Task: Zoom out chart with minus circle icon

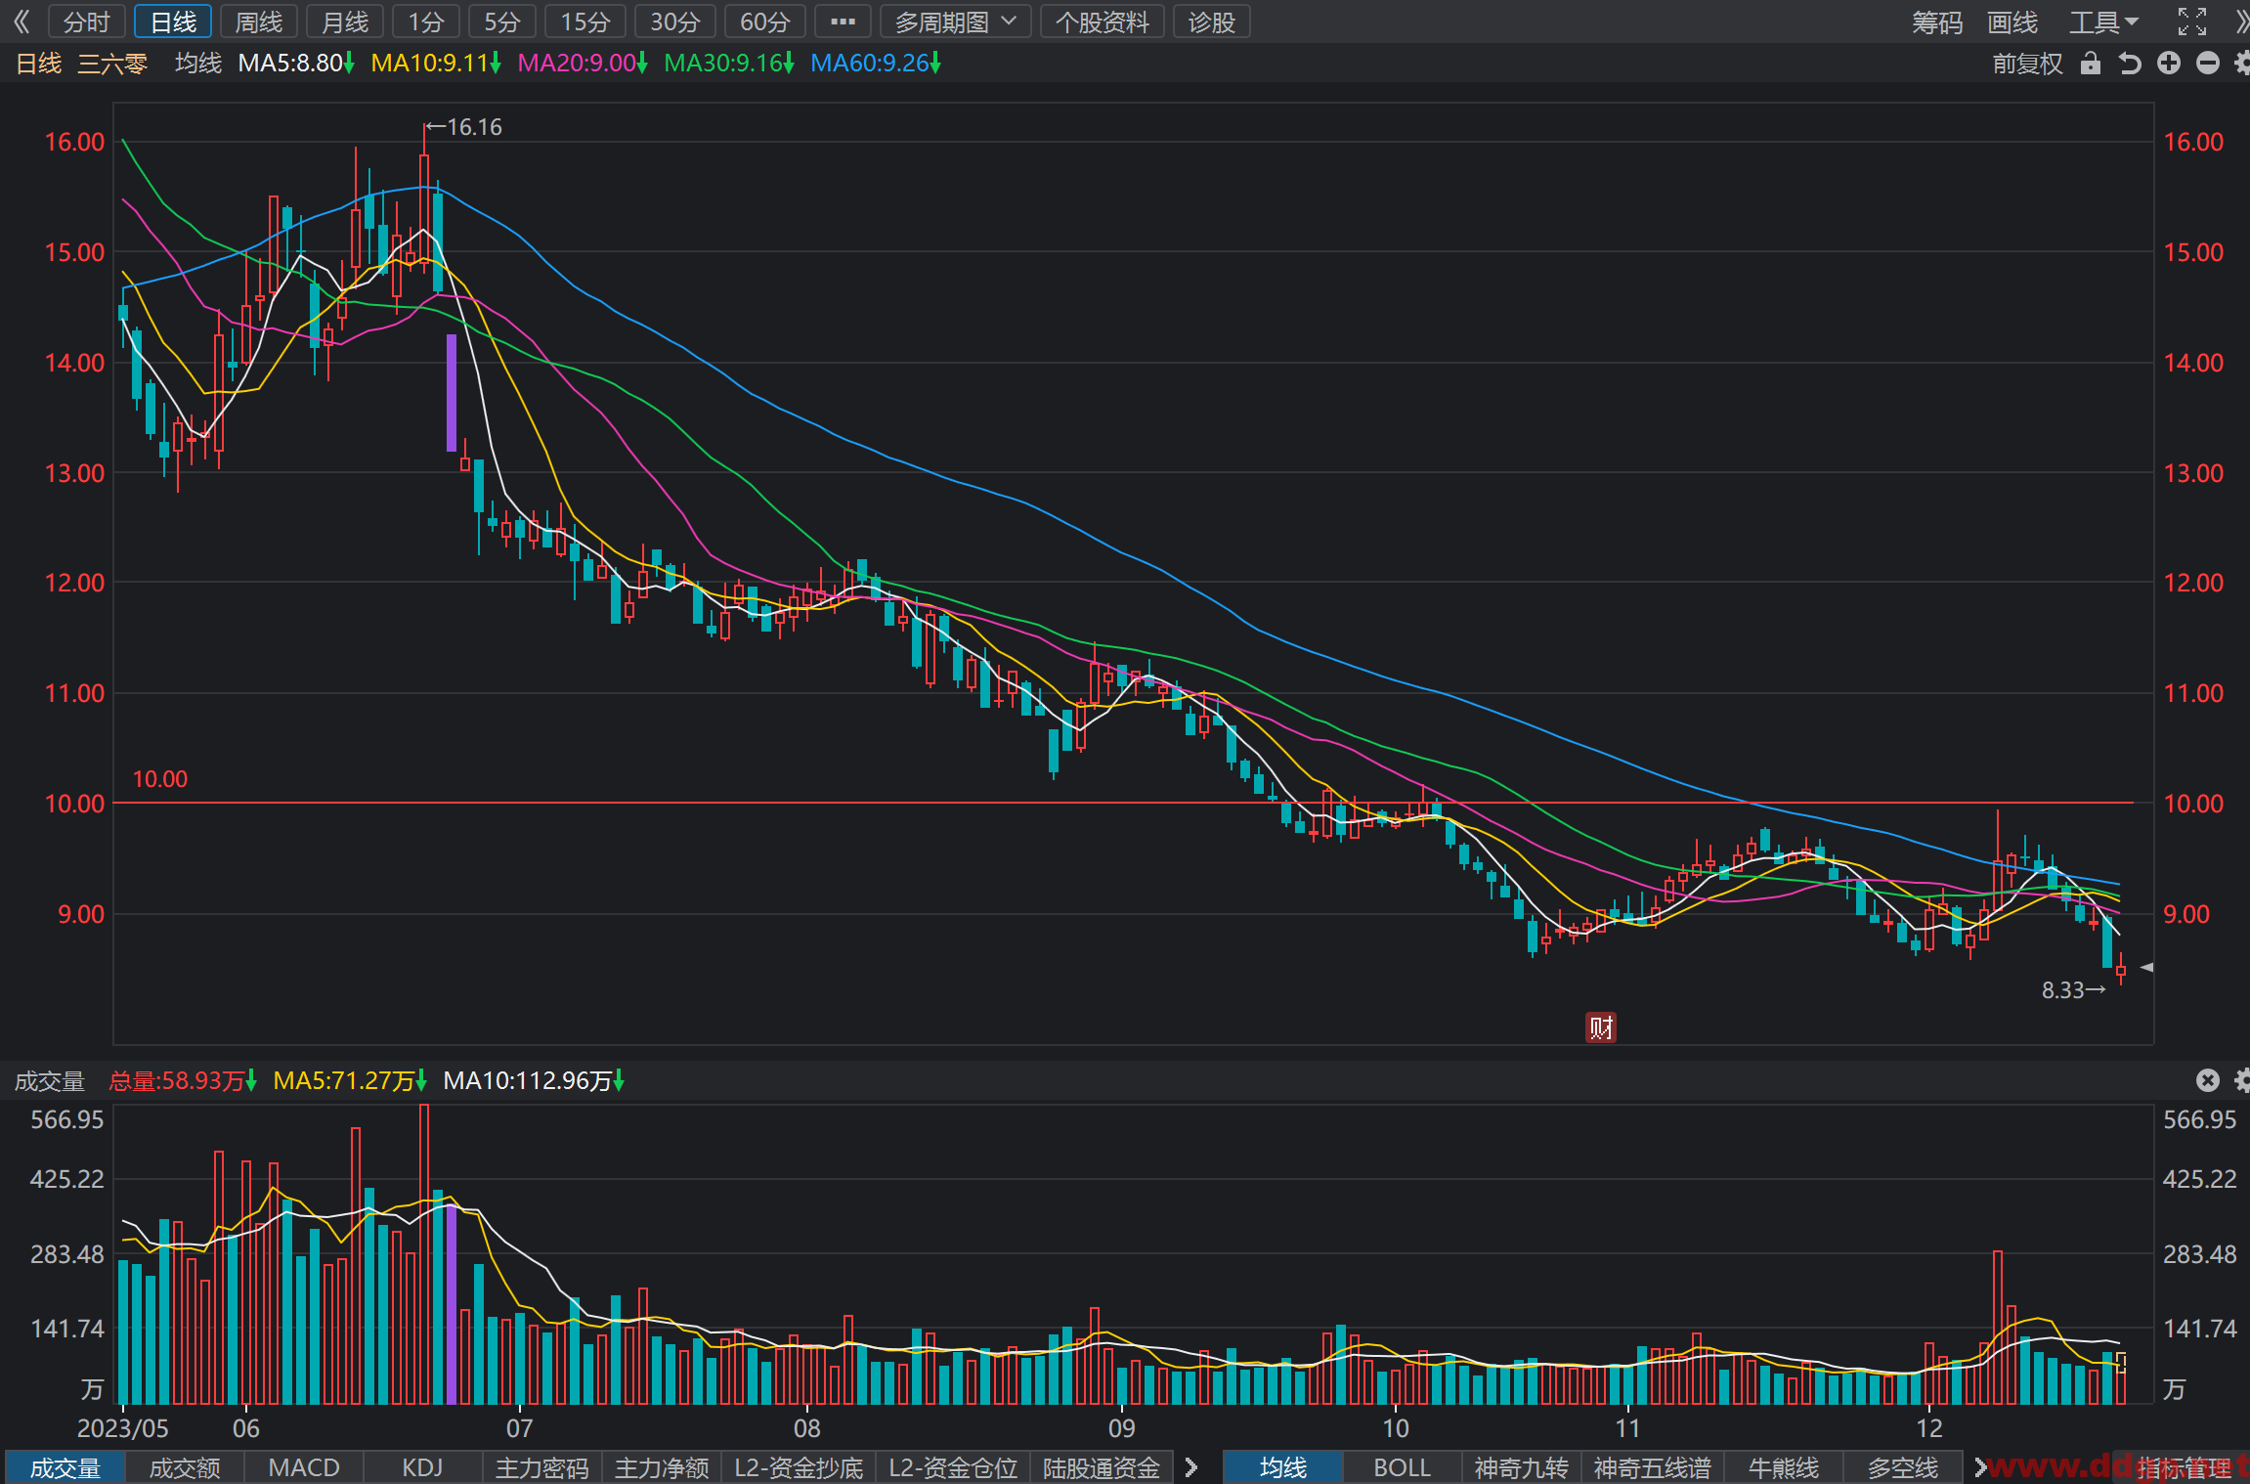Action: tap(2208, 64)
